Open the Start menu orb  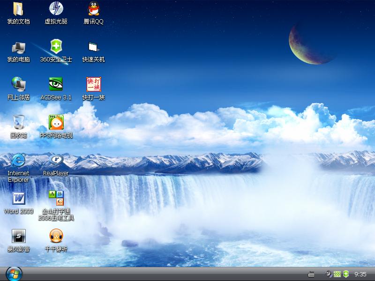tap(14, 274)
